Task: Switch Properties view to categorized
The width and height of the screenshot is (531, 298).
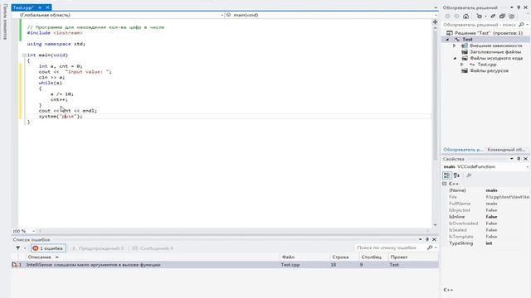Action: [x=447, y=175]
